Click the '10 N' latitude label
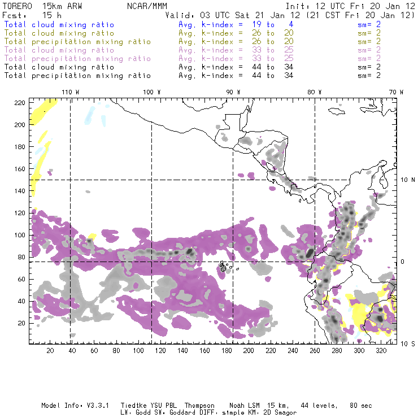The width and height of the screenshot is (418, 418). tap(408, 180)
